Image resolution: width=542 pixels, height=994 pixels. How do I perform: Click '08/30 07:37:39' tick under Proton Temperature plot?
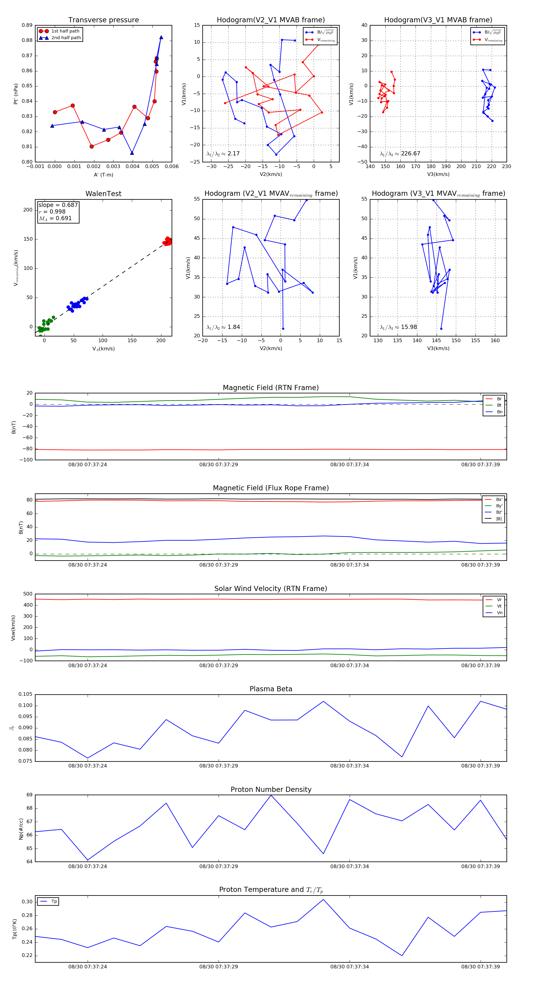pos(481,967)
